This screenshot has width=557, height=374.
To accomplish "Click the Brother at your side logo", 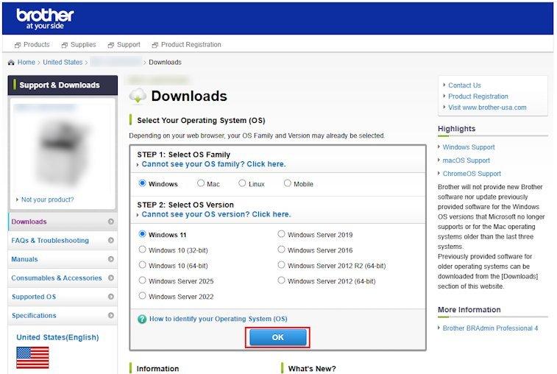I will [x=45, y=19].
